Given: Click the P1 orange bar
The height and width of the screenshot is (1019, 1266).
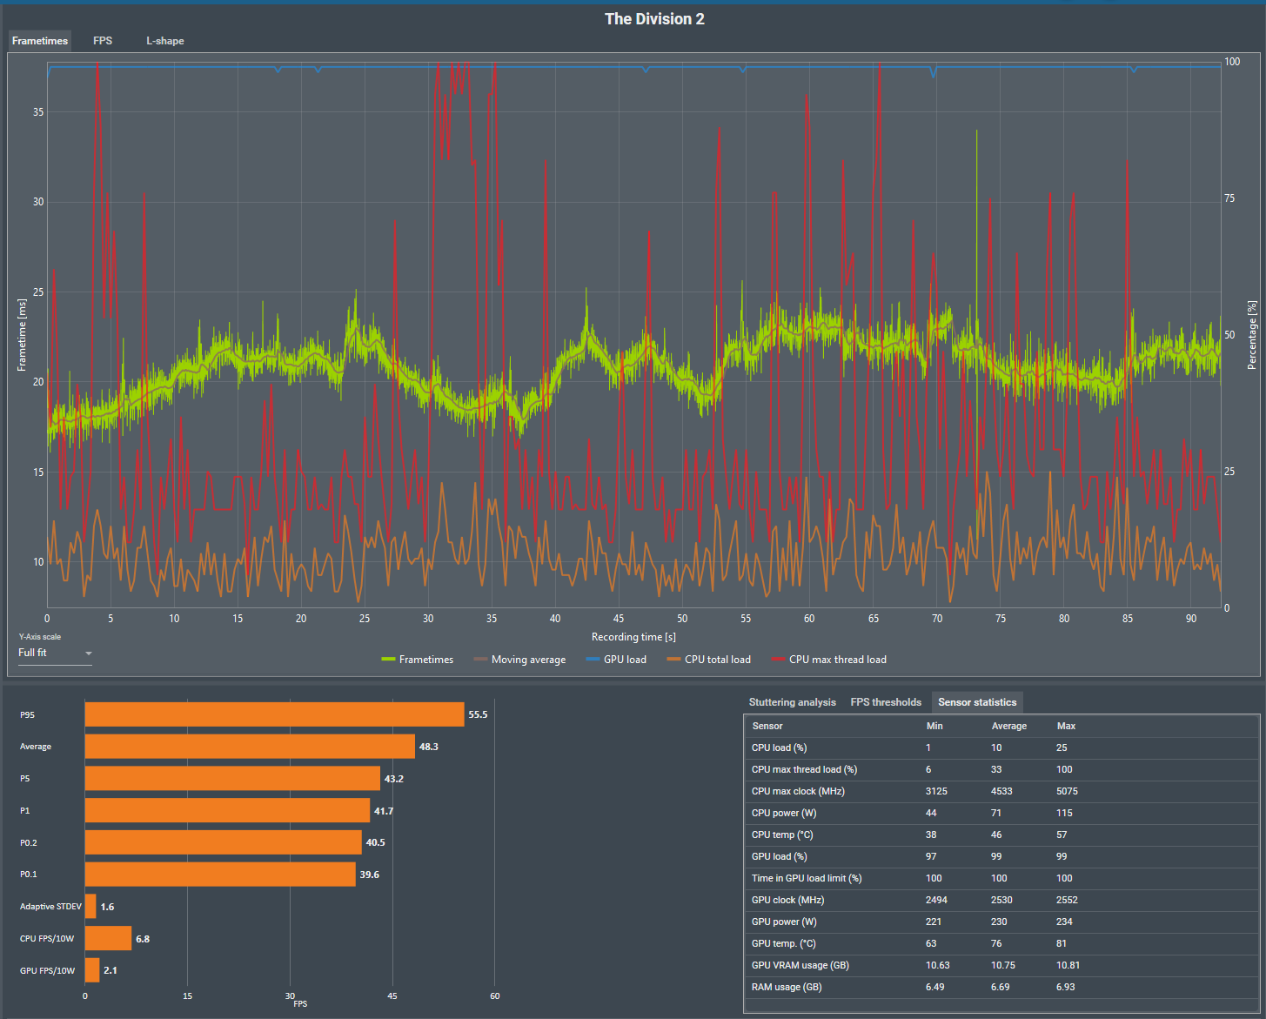Looking at the screenshot, I should pyautogui.click(x=227, y=810).
